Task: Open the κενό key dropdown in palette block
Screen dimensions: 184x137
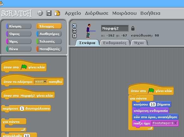Action: [x=41, y=82]
